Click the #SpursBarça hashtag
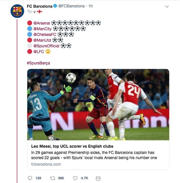 (39, 63)
